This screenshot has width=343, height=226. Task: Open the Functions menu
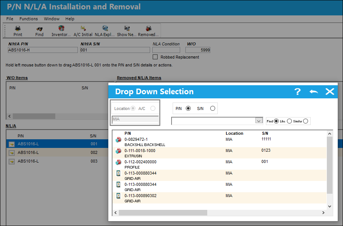coord(29,19)
